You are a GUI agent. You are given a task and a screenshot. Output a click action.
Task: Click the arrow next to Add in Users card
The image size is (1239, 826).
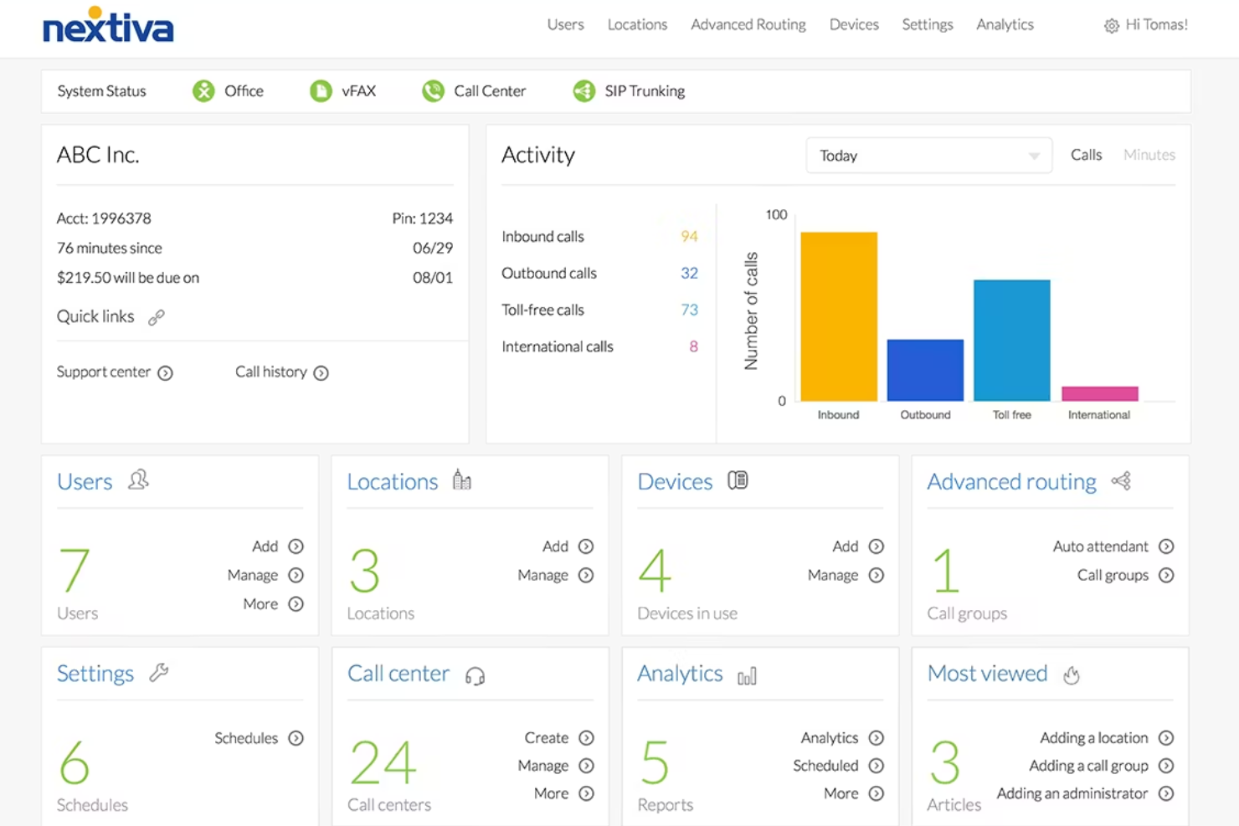pos(296,546)
